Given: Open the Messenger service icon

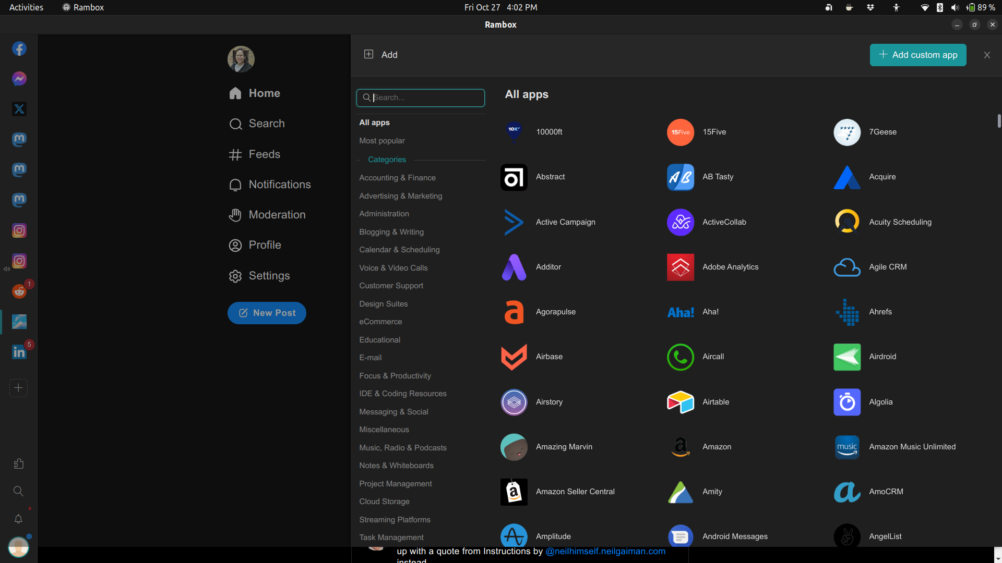Looking at the screenshot, I should [x=19, y=79].
